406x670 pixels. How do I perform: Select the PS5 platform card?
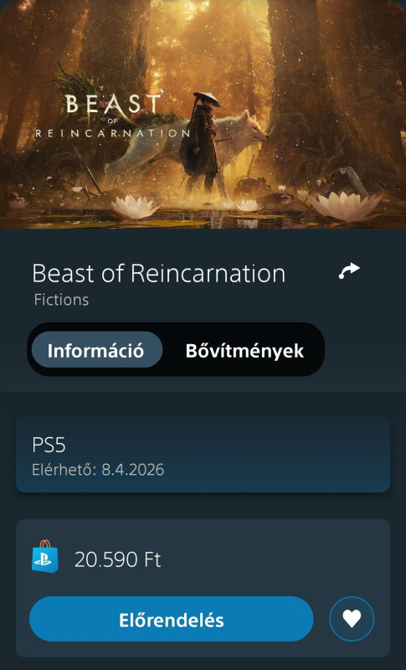pyautogui.click(x=203, y=454)
